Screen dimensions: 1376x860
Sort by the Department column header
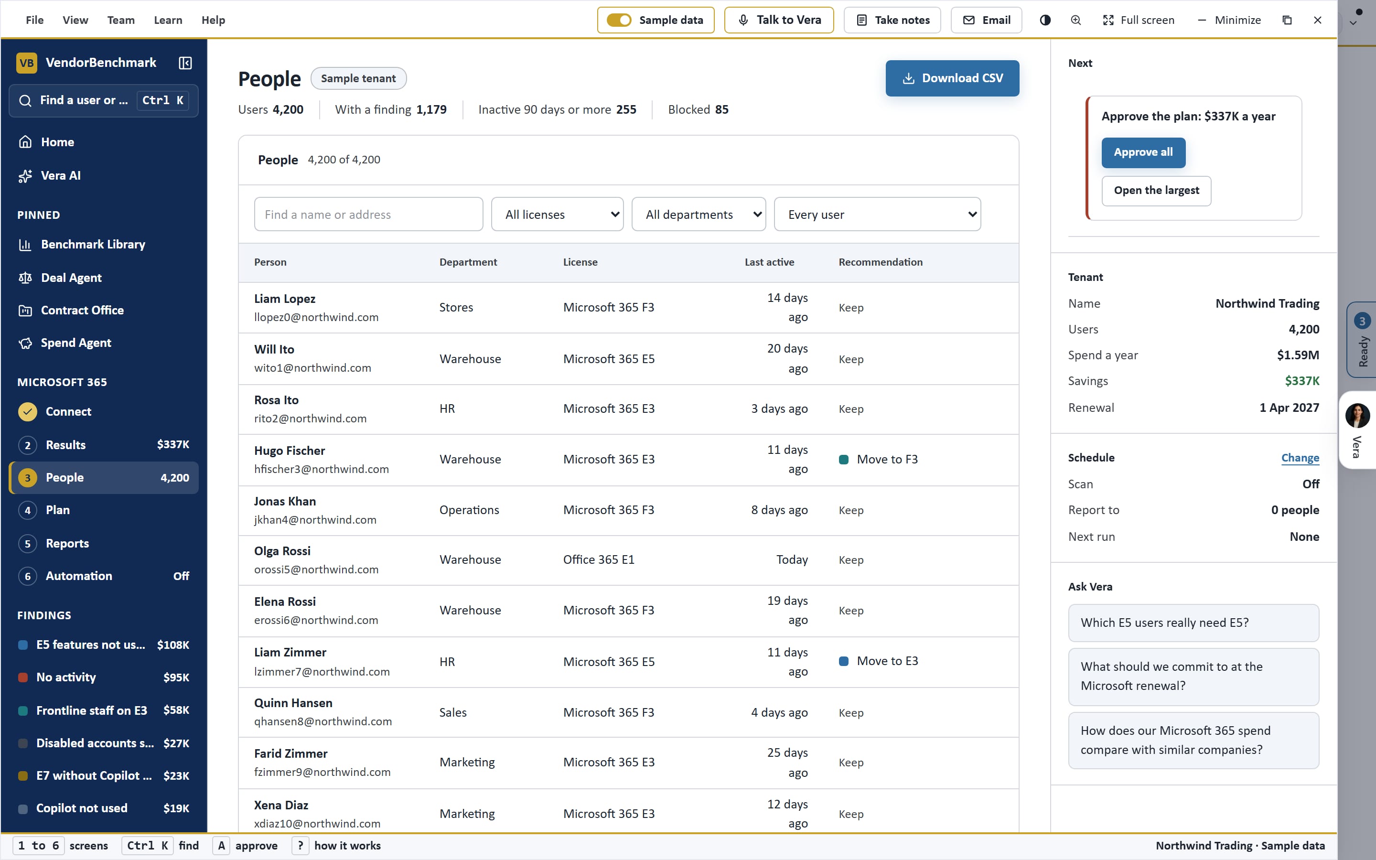tap(468, 262)
